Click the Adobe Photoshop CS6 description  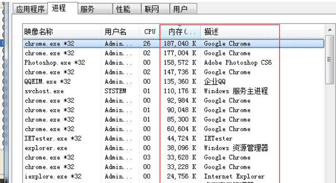(x=237, y=63)
